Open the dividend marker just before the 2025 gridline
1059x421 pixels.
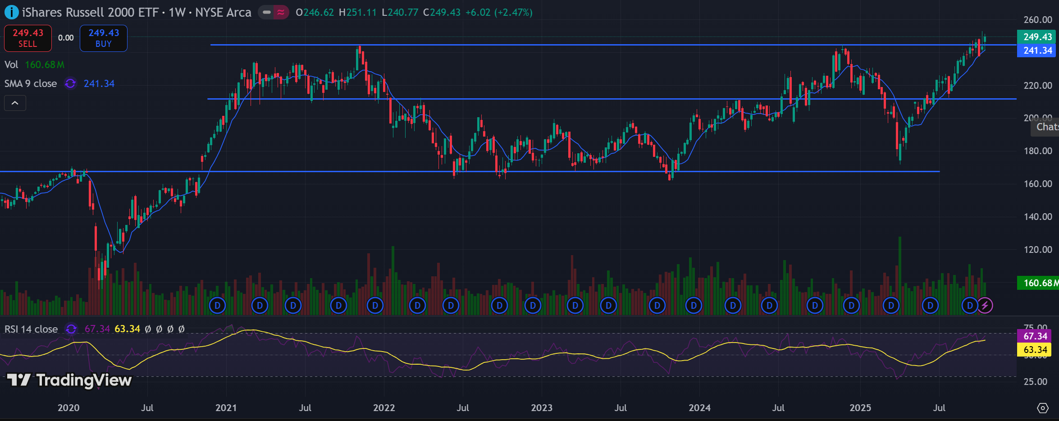pyautogui.click(x=852, y=306)
